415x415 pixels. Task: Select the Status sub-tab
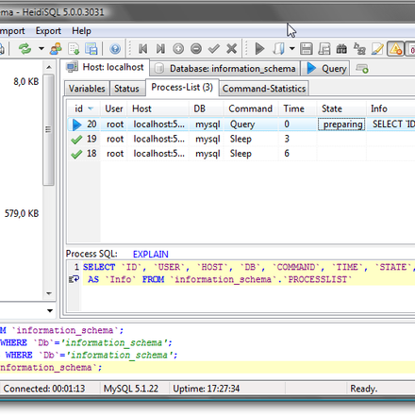click(x=126, y=89)
